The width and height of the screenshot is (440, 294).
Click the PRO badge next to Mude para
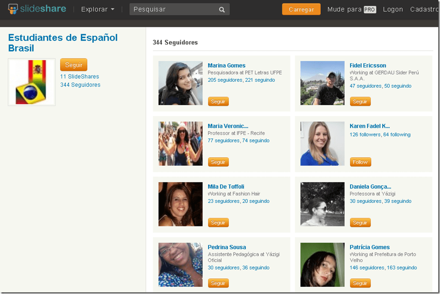[371, 9]
